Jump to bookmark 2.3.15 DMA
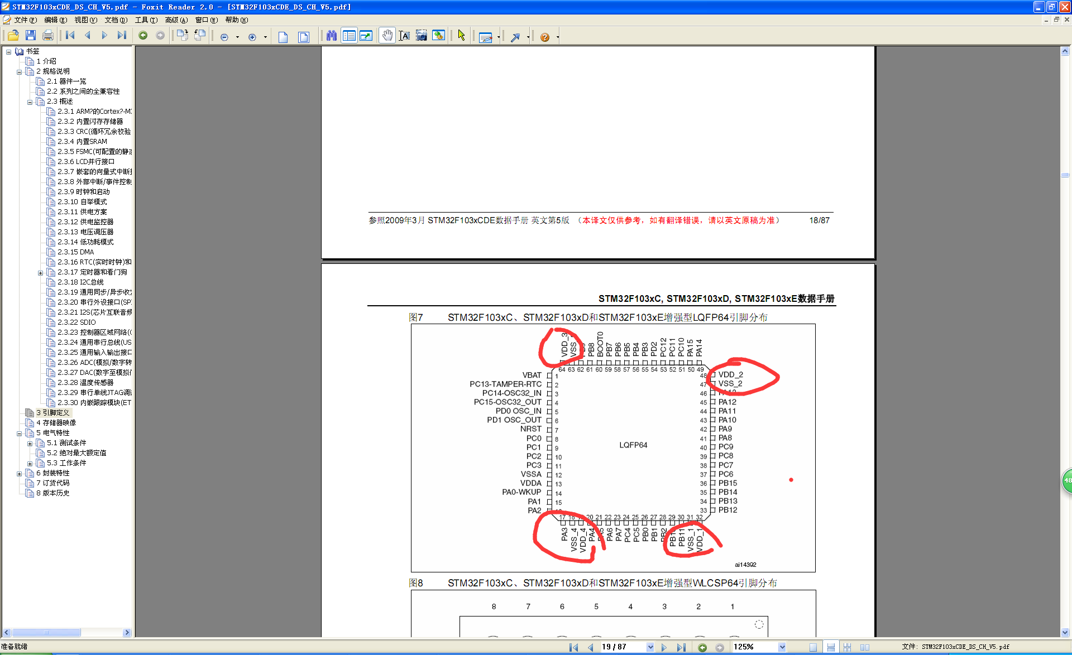 pos(76,252)
